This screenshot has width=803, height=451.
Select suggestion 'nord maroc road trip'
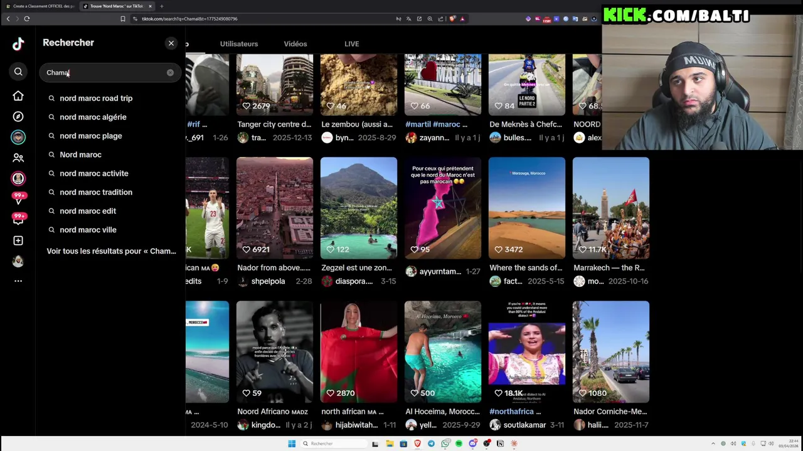click(96, 98)
